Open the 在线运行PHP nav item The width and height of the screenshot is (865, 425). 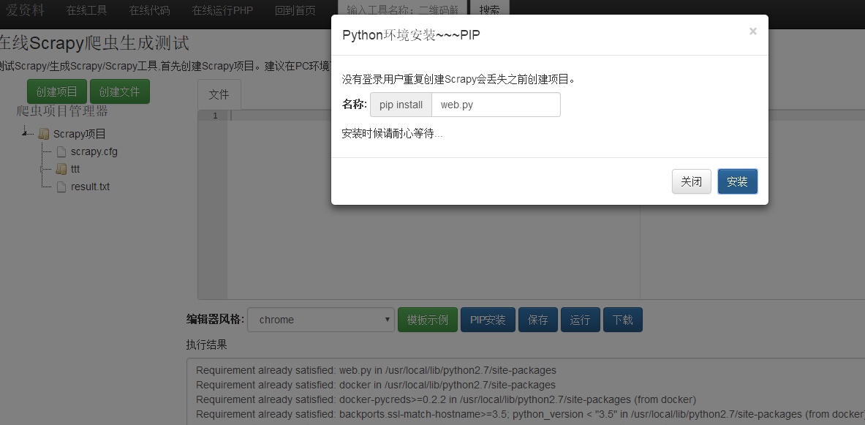pyautogui.click(x=222, y=10)
